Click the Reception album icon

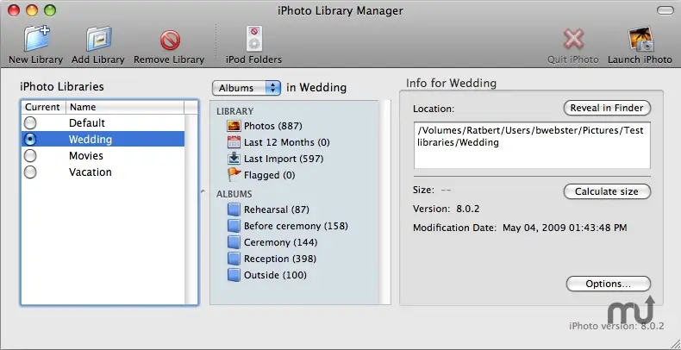click(234, 259)
